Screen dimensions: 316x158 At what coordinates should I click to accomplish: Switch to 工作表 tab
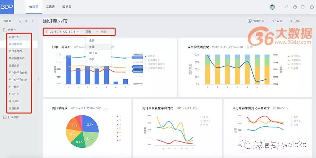pos(50,7)
